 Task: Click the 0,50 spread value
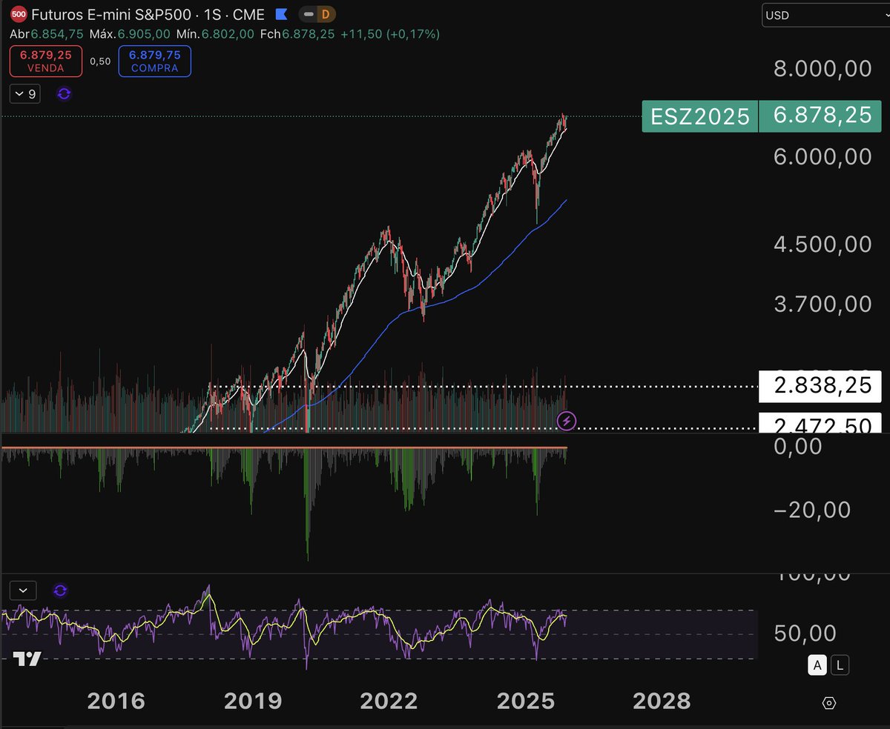pyautogui.click(x=100, y=61)
